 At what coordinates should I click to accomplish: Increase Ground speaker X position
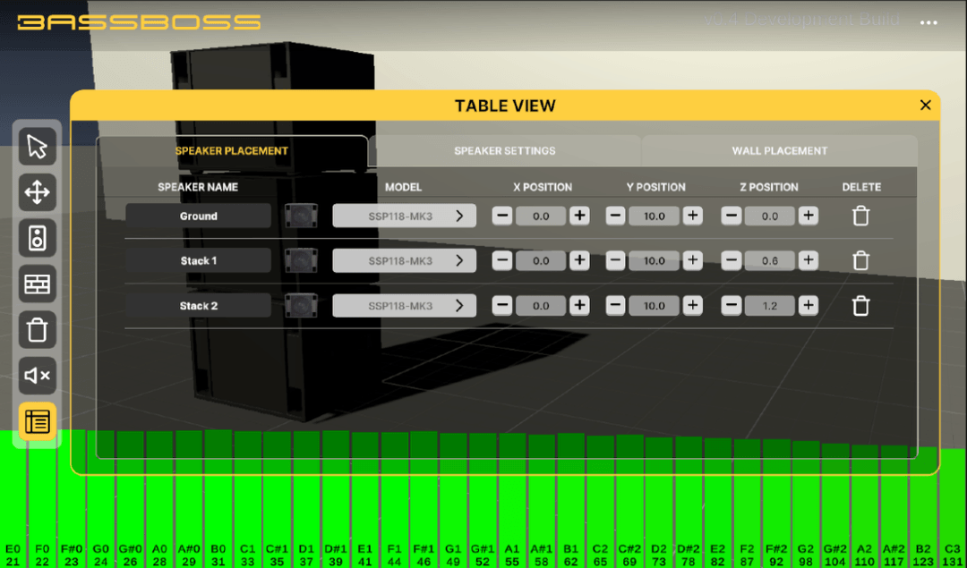[579, 216]
